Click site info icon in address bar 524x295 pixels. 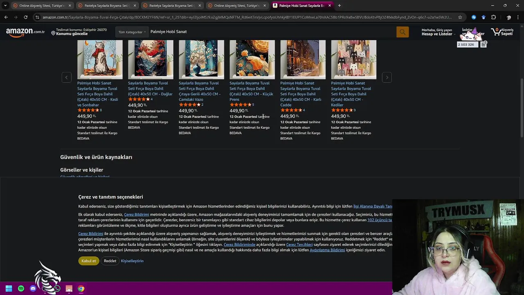[x=38, y=17]
